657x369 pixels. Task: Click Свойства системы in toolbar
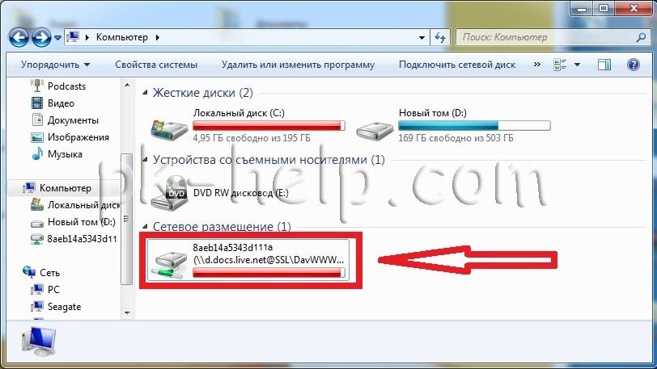[x=156, y=65]
